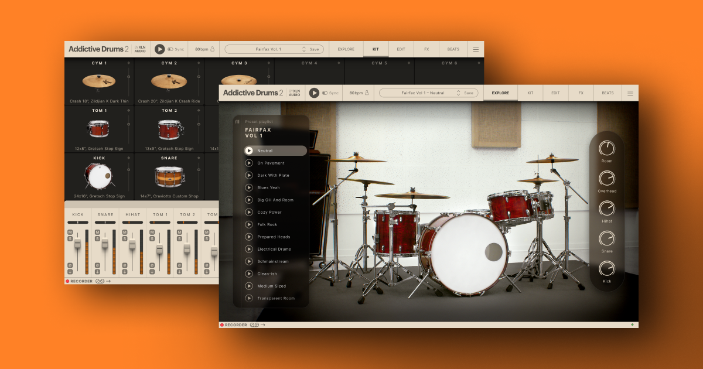Viewport: 703px width, 369px height.
Task: Click the Overhead knob
Action: 607,178
